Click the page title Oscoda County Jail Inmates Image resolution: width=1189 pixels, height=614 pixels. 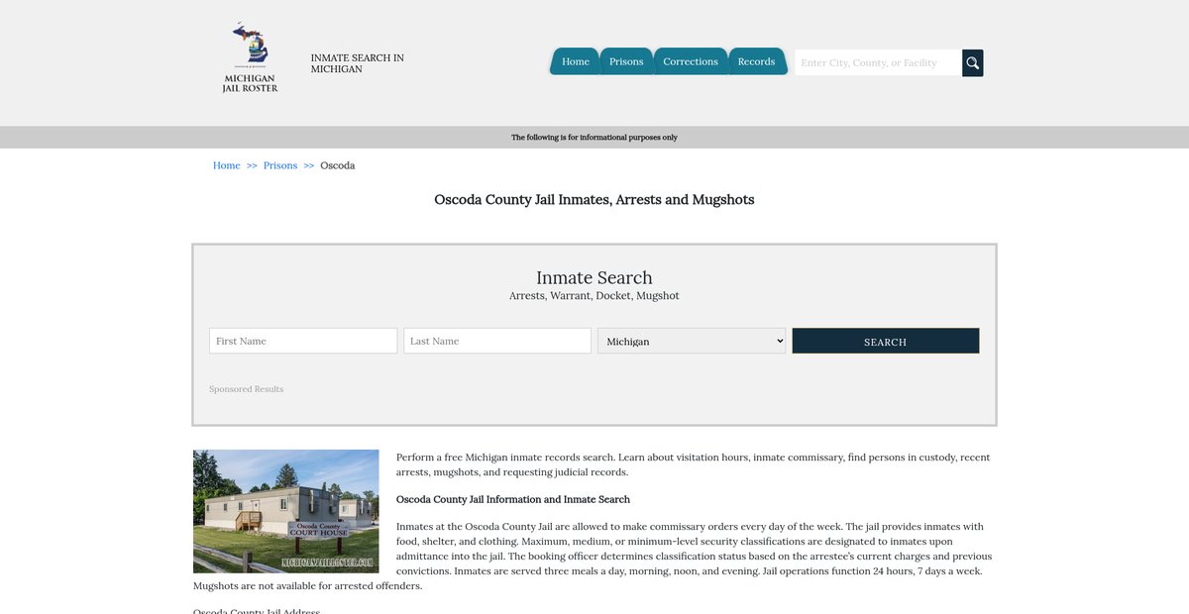tap(594, 199)
